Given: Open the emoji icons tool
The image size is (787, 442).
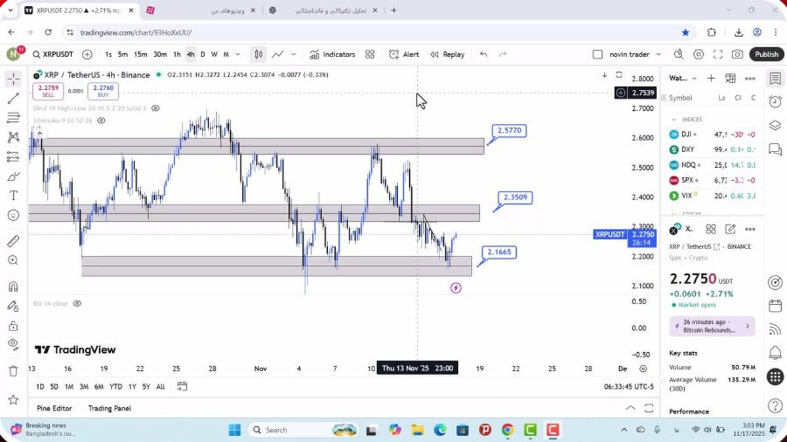Looking at the screenshot, I should (13, 215).
